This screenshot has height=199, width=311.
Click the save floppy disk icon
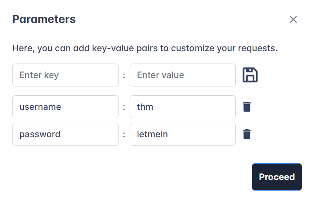(x=250, y=75)
